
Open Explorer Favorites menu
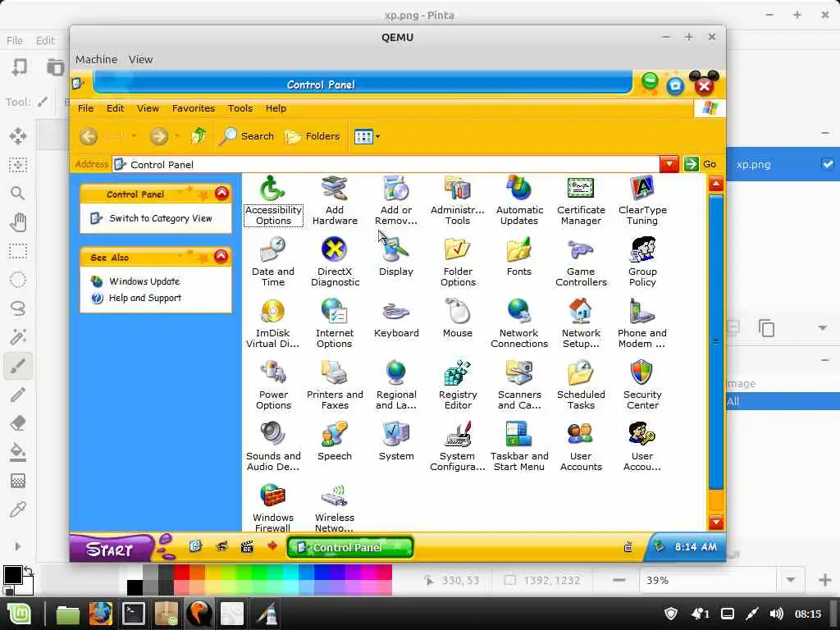[194, 108]
